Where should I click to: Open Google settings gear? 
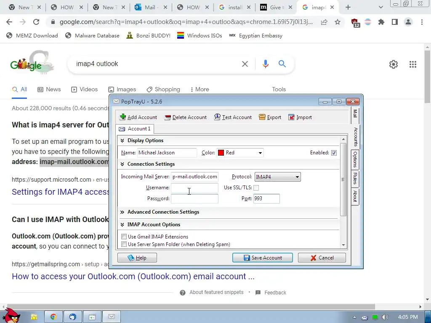point(394,64)
